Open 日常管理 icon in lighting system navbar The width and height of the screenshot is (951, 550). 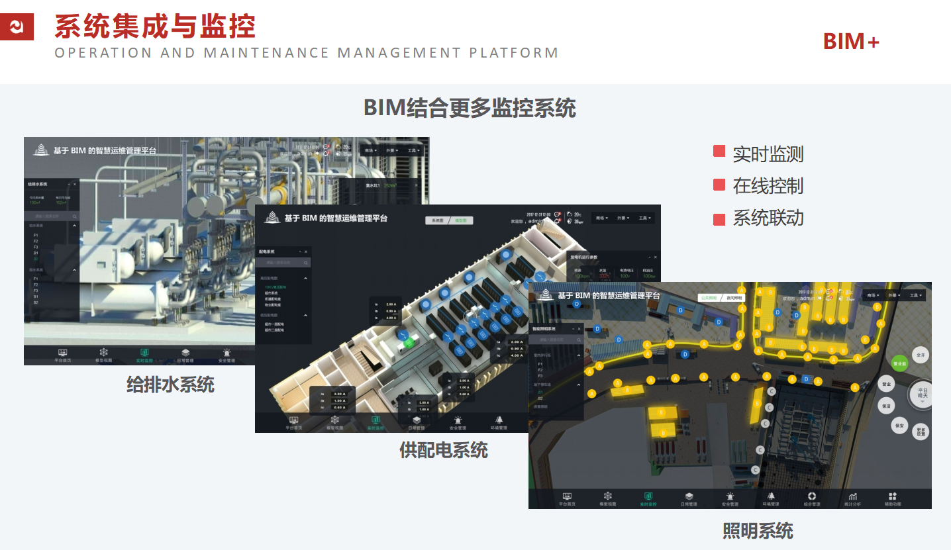[x=689, y=498]
